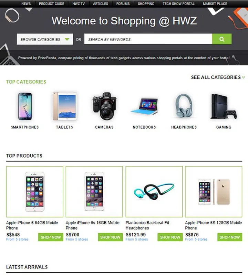Image resolution: width=248 pixels, height=276 pixels.
Task: Click Shop Now for iPhone 6 64GB
Action: tap(51, 237)
